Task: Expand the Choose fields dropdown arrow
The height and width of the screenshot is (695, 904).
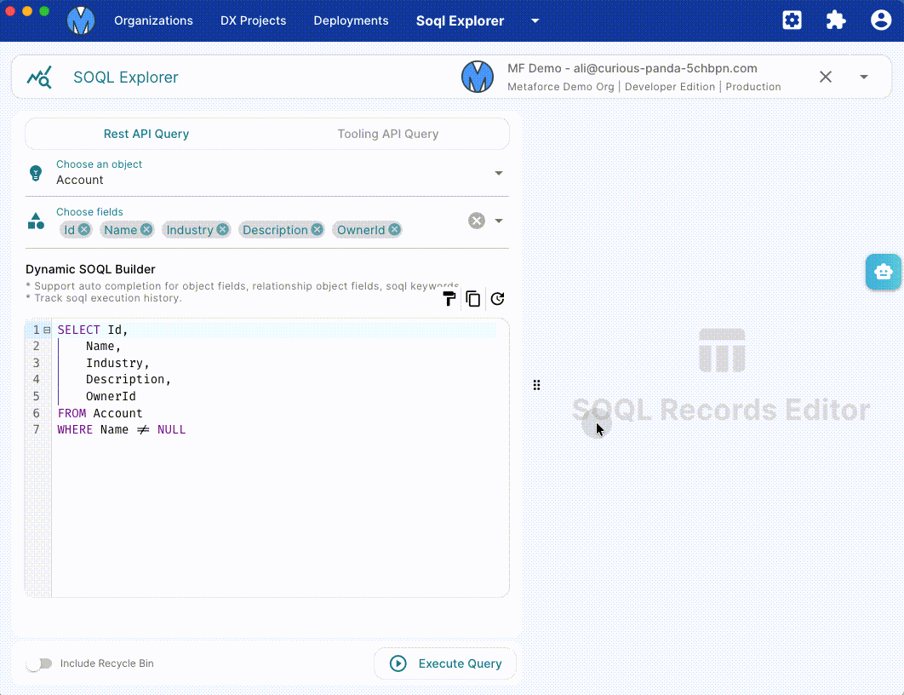Action: click(499, 221)
